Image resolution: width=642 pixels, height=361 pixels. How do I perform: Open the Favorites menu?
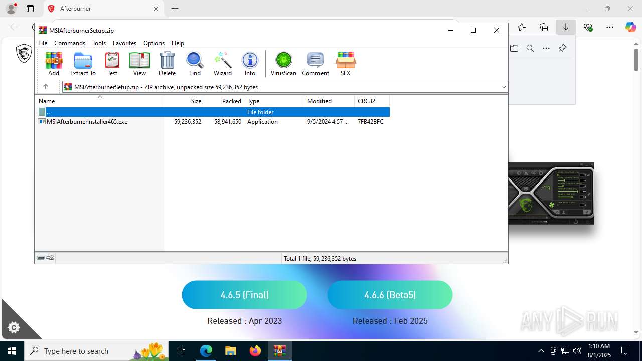(x=124, y=43)
